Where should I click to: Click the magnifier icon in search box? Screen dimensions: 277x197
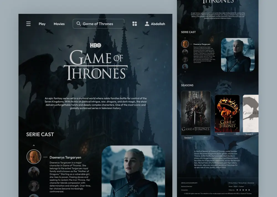click(79, 24)
